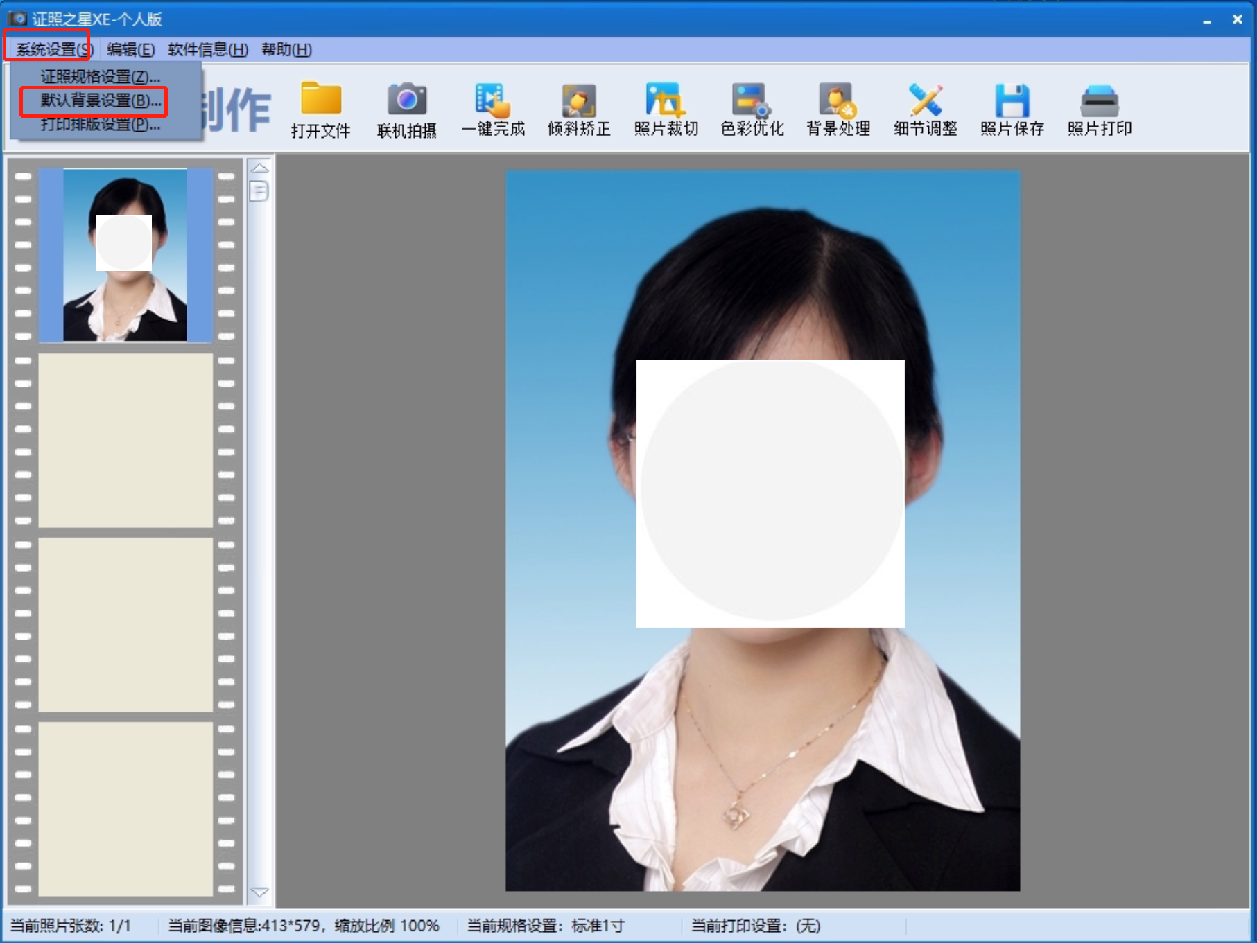This screenshot has height=943, width=1257.
Task: Click the 一键完成 (One-Click Finish) icon
Action: (x=494, y=109)
